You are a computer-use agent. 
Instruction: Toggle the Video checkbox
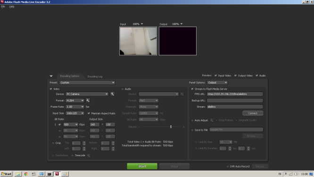(x=51, y=89)
